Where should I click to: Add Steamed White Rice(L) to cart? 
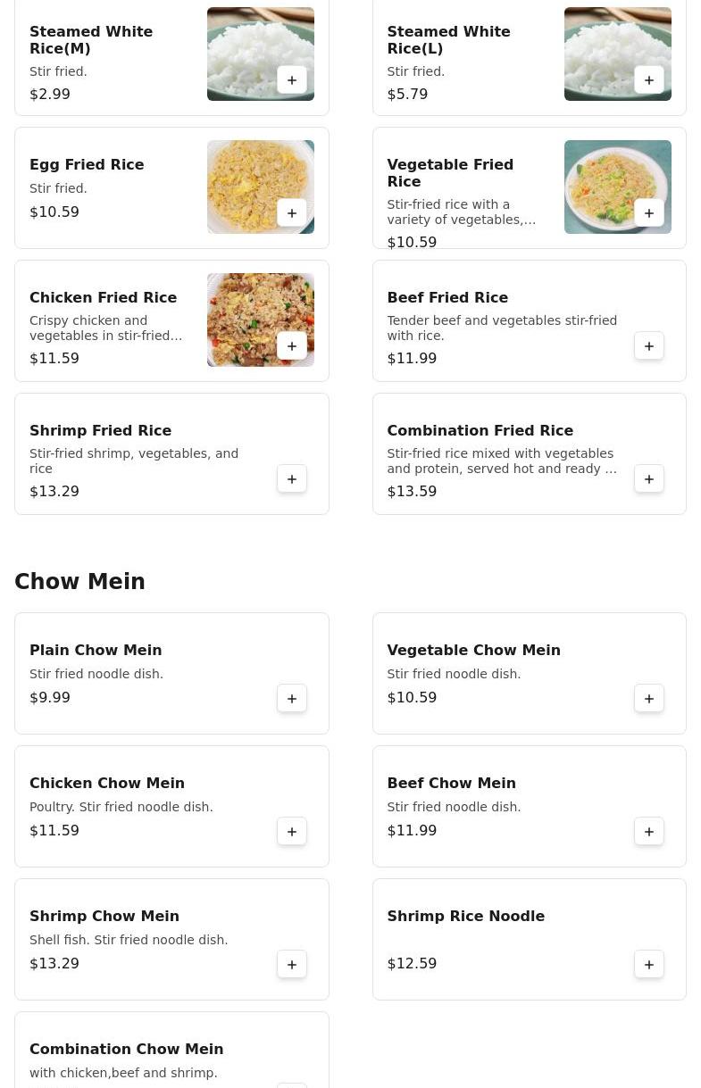click(x=649, y=80)
